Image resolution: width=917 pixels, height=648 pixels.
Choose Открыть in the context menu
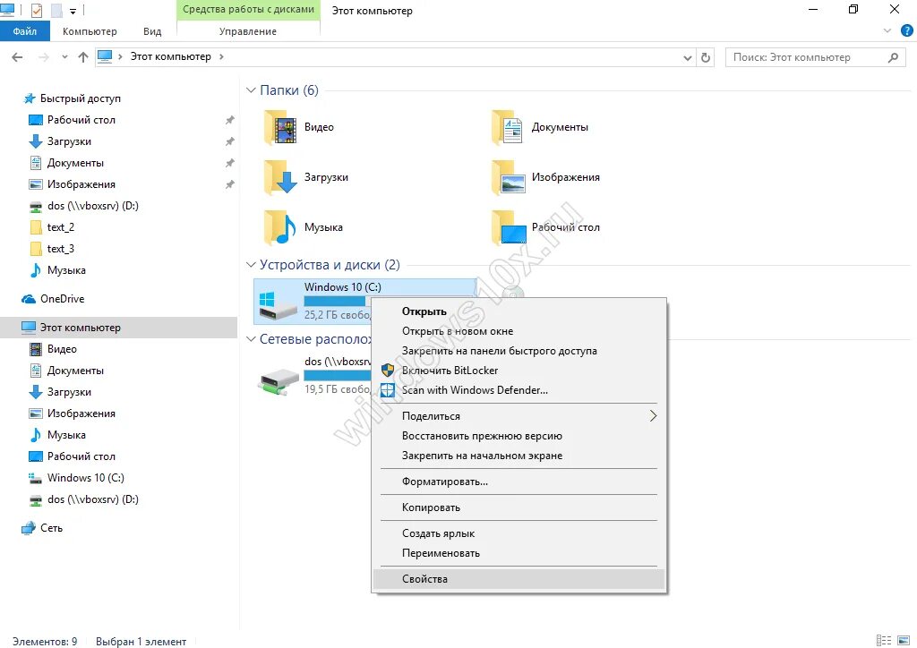click(518, 311)
